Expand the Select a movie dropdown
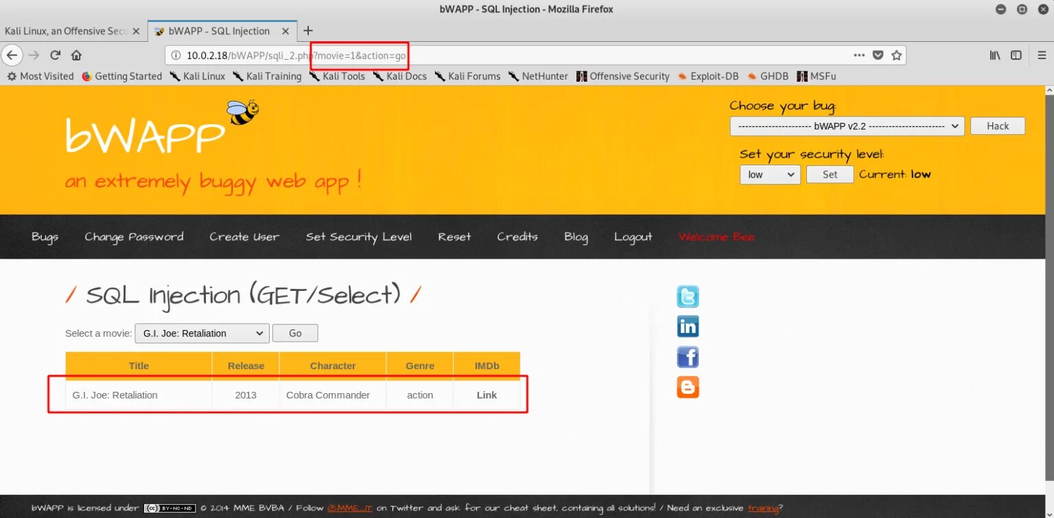Image resolution: width=1054 pixels, height=518 pixels. click(202, 333)
